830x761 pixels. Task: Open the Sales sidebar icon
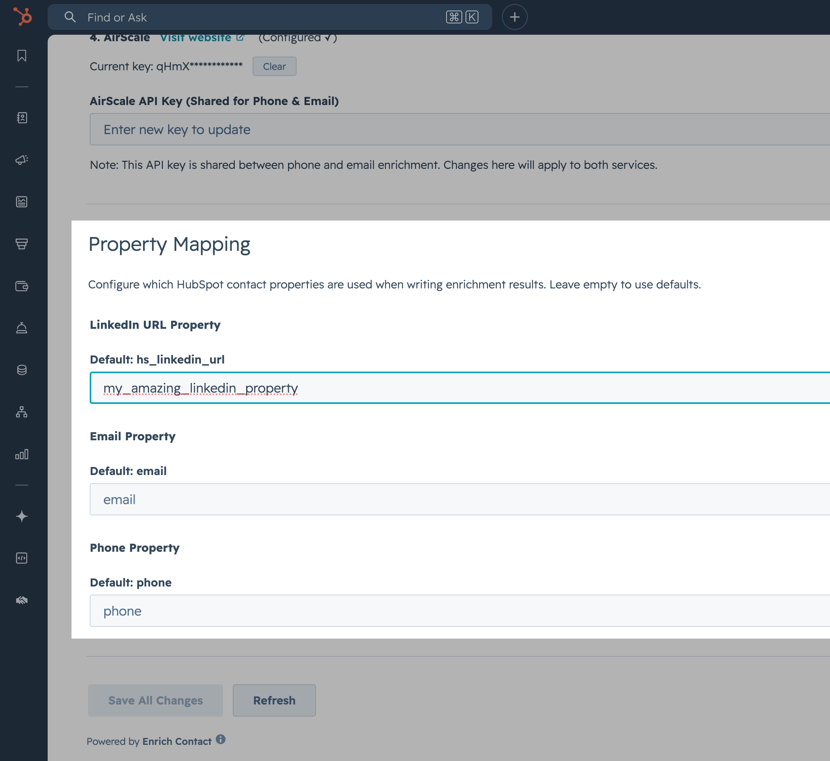(22, 244)
